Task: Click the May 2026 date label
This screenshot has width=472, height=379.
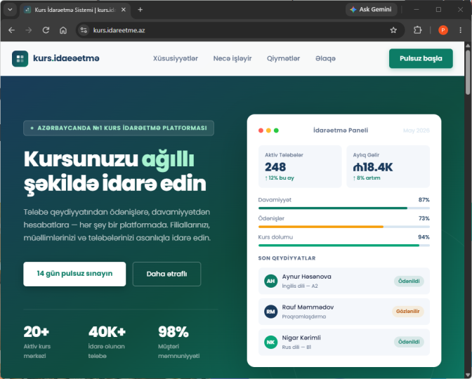Action: pyautogui.click(x=417, y=131)
